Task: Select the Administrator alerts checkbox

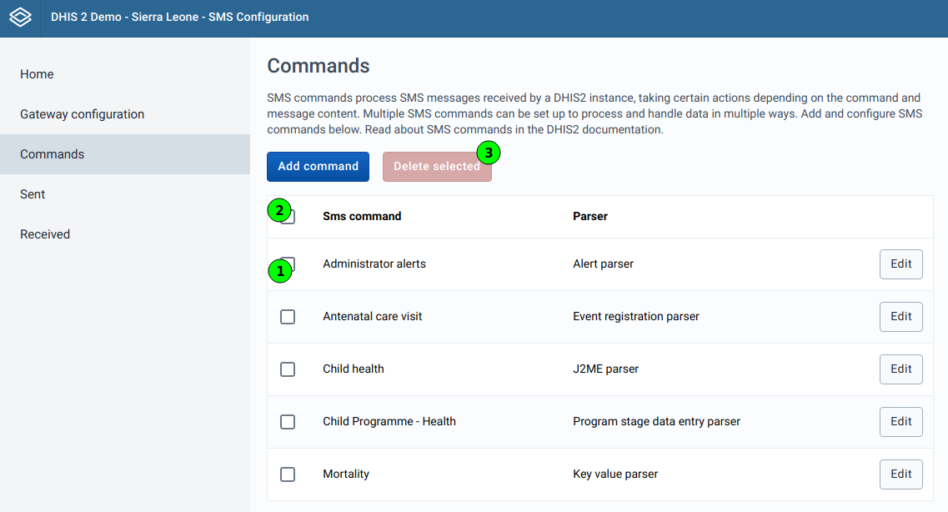Action: (288, 264)
